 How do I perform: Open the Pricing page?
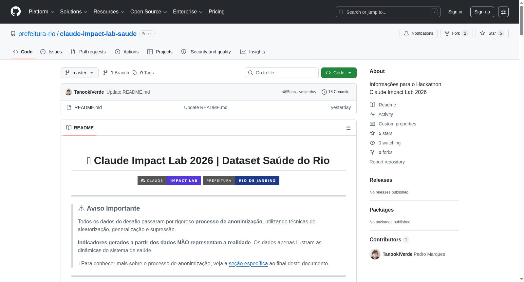click(x=216, y=12)
